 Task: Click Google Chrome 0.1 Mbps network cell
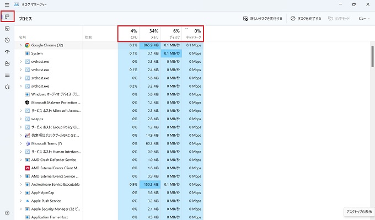(192, 45)
